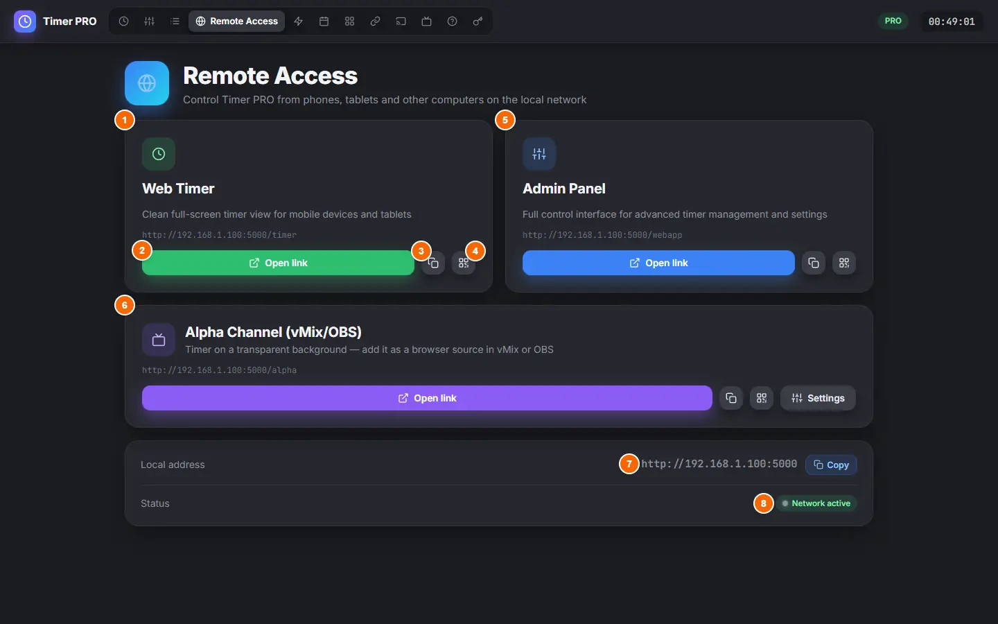The height and width of the screenshot is (624, 998).
Task: Copy the Admin Panel URL
Action: 814,263
